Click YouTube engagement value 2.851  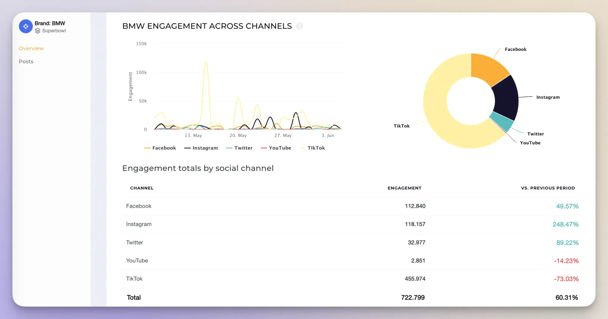click(418, 261)
